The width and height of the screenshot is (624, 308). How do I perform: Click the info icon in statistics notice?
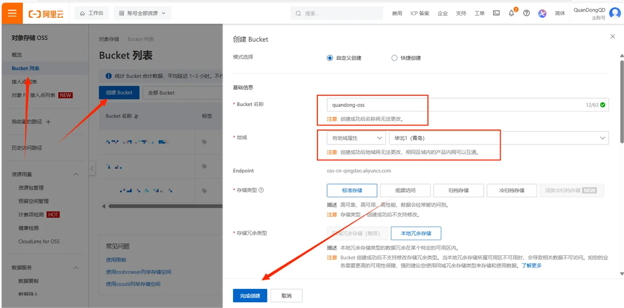click(108, 76)
